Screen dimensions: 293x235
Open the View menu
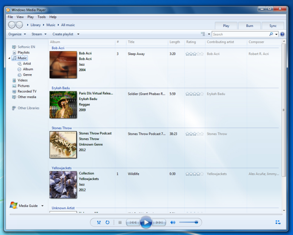click(x=20, y=17)
